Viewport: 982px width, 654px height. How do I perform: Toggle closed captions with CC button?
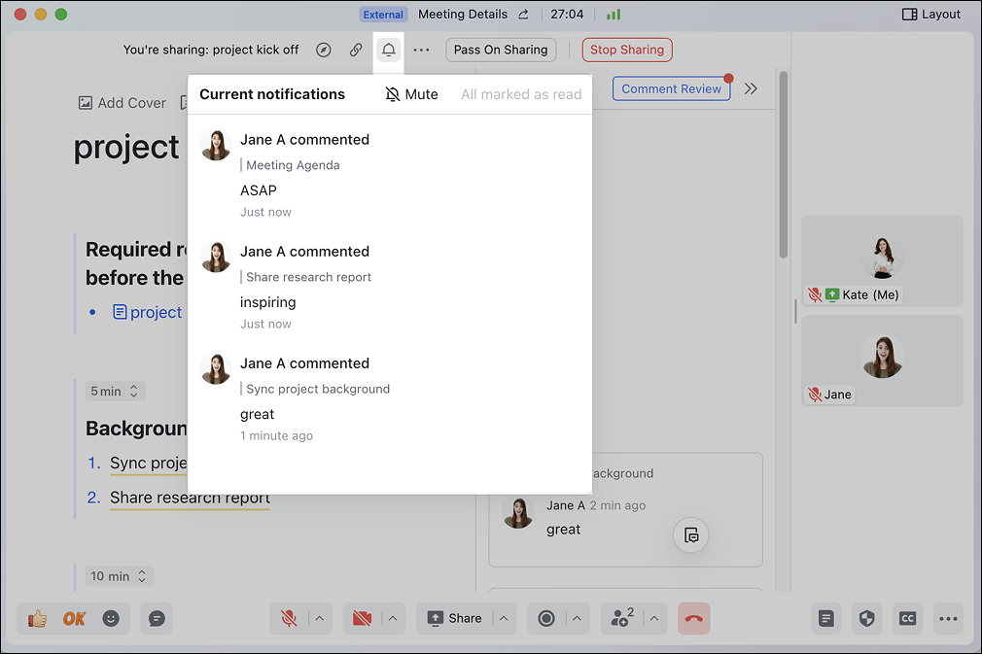click(907, 618)
